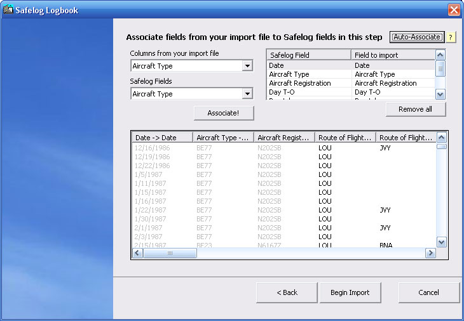The width and height of the screenshot is (464, 321).
Task: Click the association list scroll up arrow
Action: tap(440, 55)
